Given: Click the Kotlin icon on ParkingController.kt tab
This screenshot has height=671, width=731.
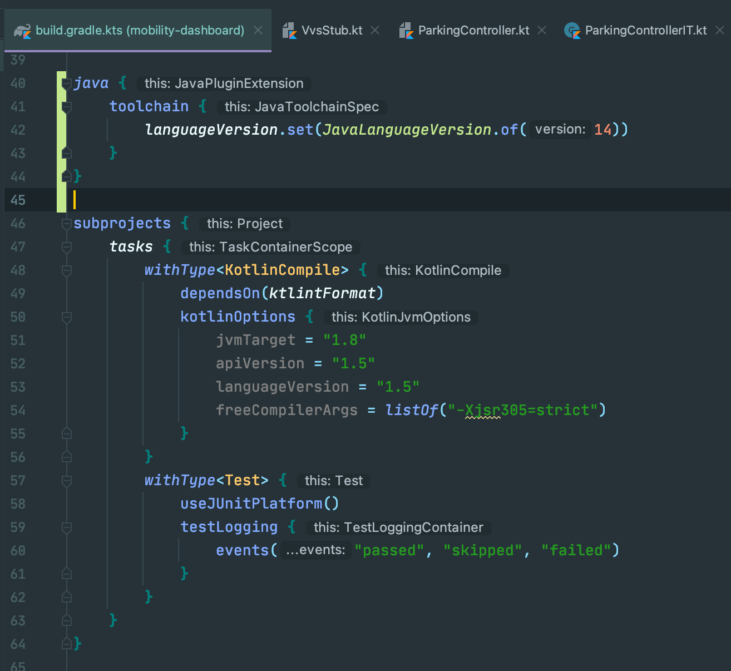Looking at the screenshot, I should (x=406, y=31).
